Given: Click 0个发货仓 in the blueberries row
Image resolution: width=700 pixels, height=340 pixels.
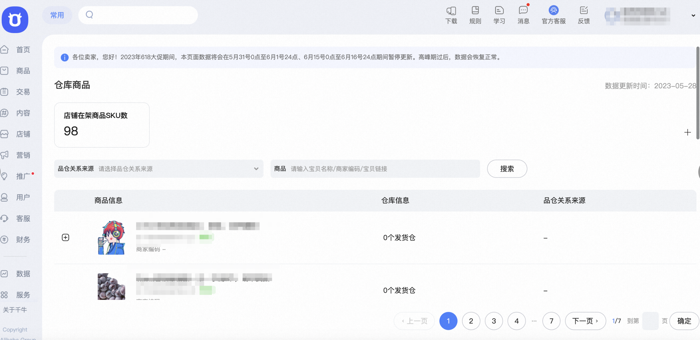Looking at the screenshot, I should pos(399,290).
